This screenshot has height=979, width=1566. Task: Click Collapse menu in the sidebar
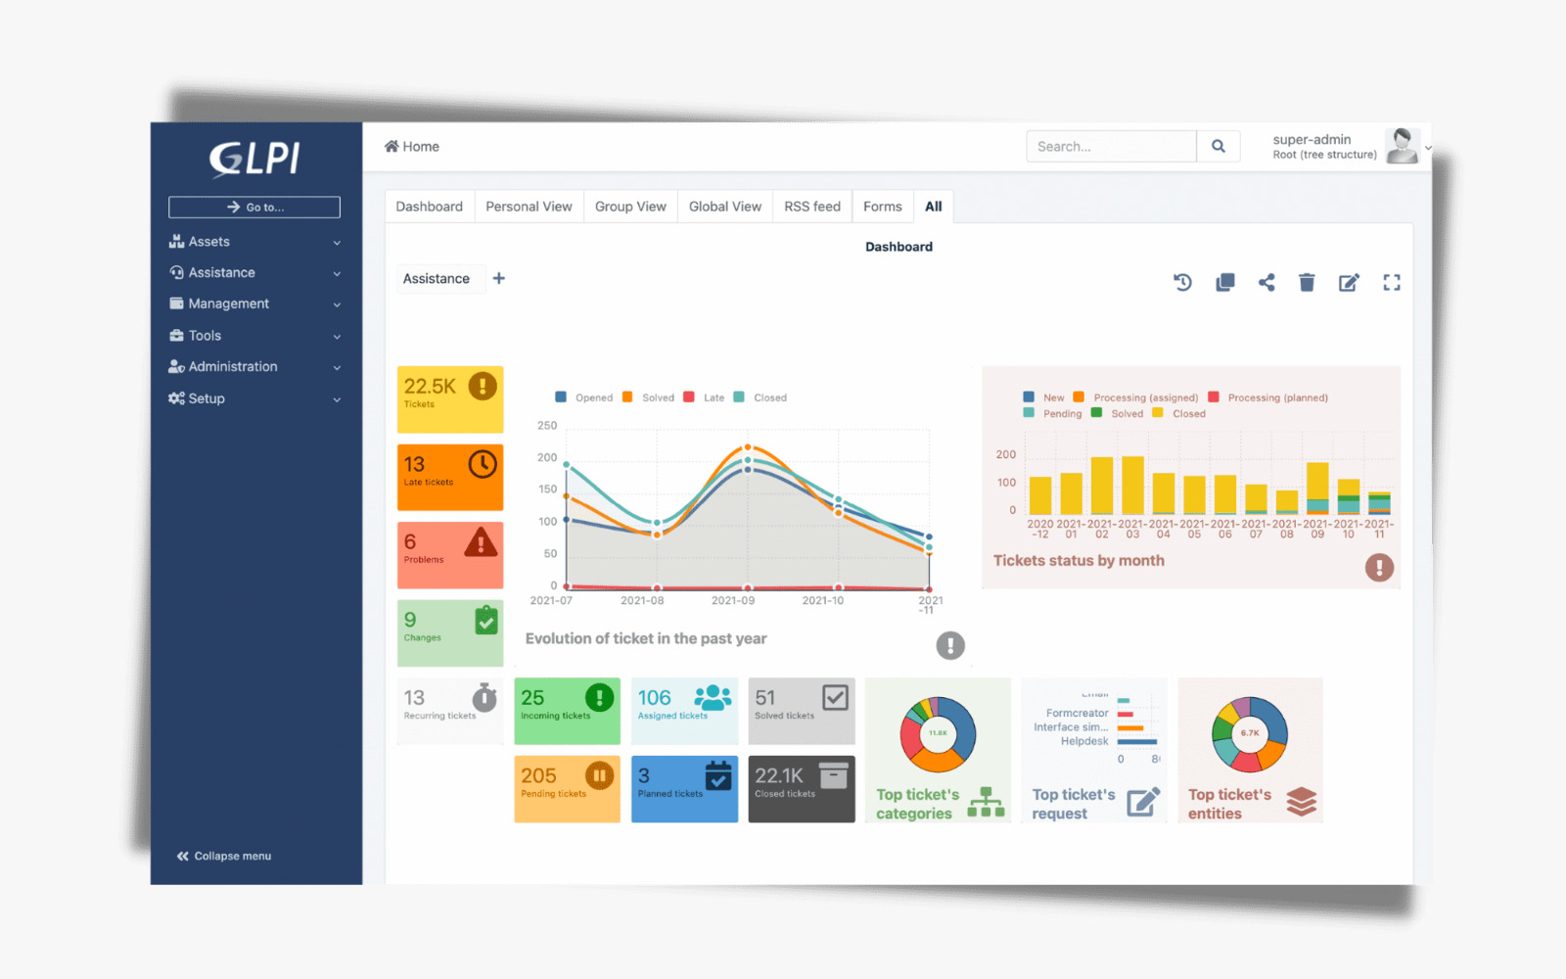[x=224, y=856]
